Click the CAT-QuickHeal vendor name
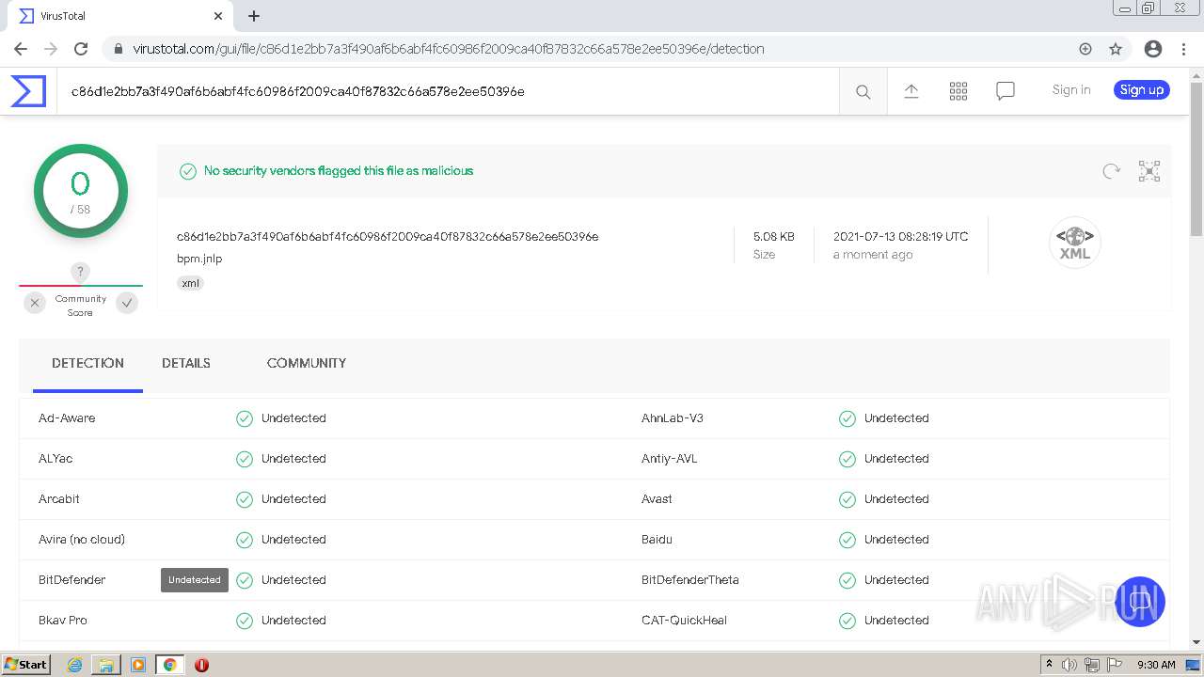Viewport: 1204px width, 677px height. pos(684,621)
